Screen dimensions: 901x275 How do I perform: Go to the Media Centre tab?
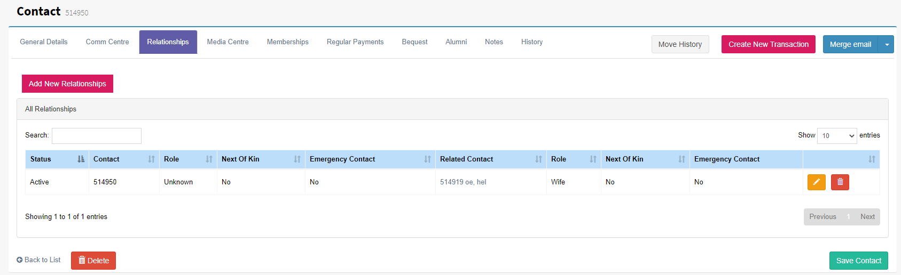tap(228, 42)
